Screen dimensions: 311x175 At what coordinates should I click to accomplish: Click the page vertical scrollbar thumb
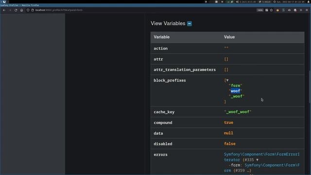tap(310, 87)
